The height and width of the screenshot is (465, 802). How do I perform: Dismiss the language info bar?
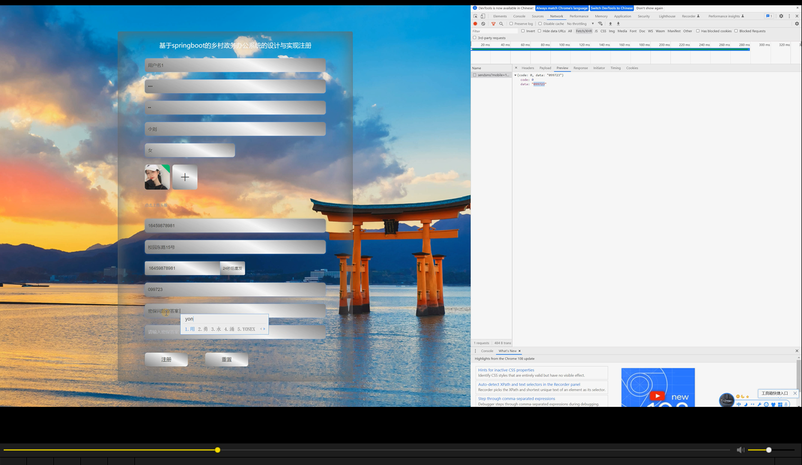tap(797, 8)
